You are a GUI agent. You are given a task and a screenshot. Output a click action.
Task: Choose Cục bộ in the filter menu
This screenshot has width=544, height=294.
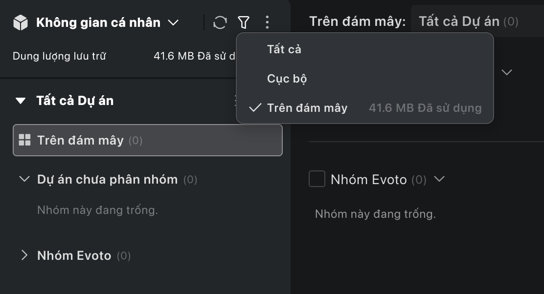click(x=287, y=79)
